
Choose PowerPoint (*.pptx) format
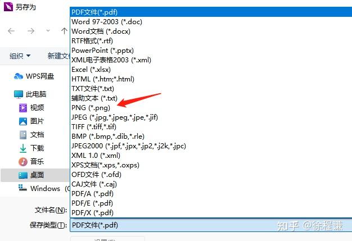(211, 50)
